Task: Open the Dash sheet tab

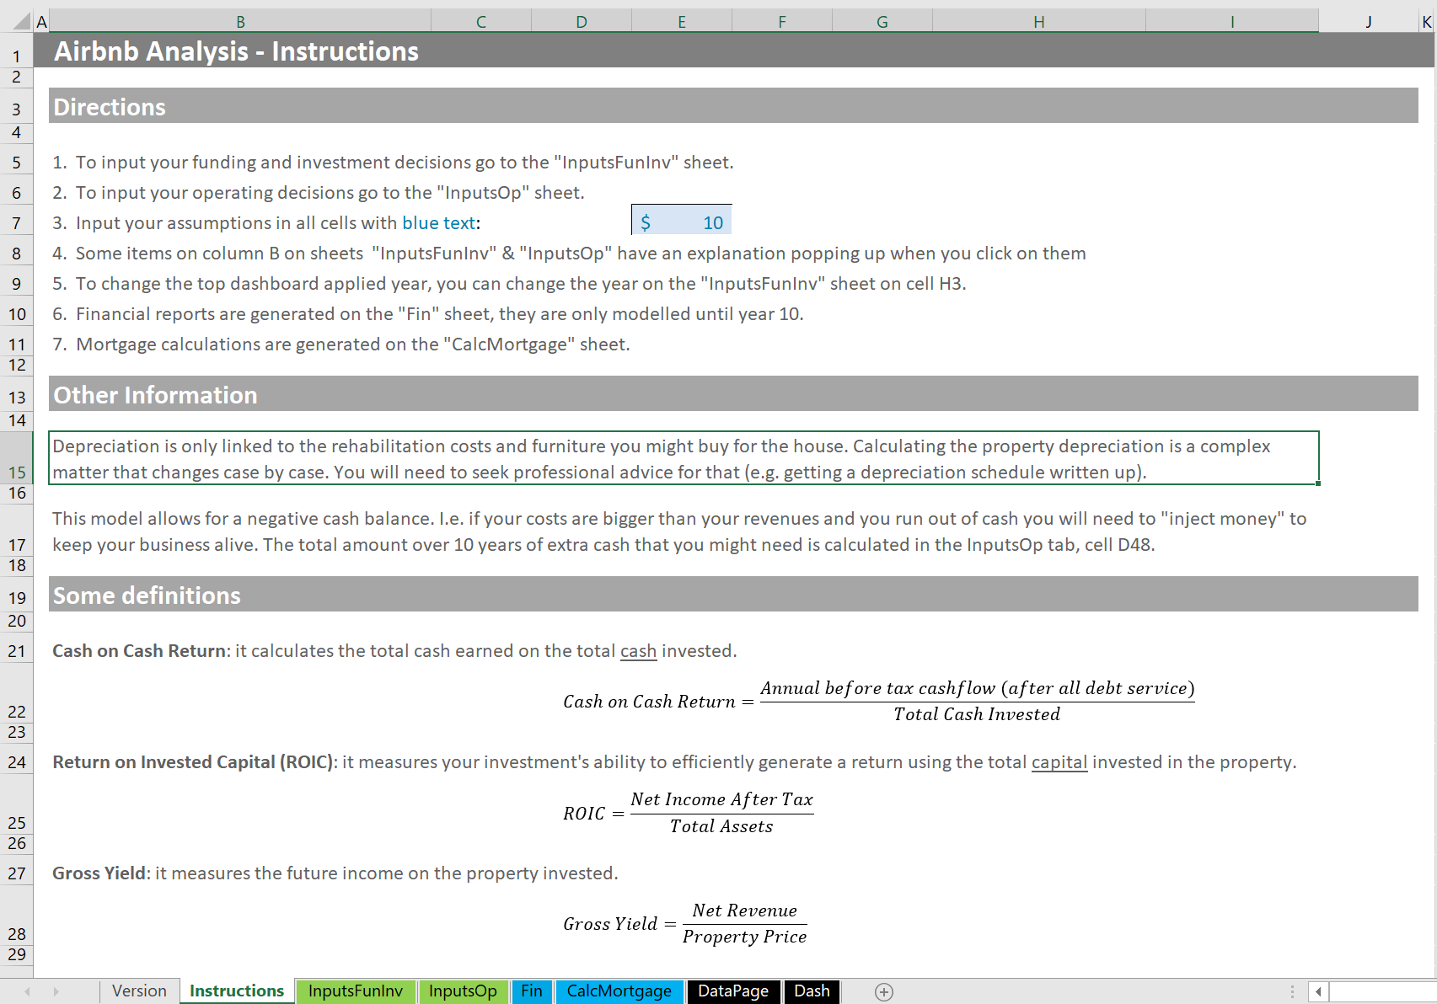Action: pyautogui.click(x=812, y=991)
